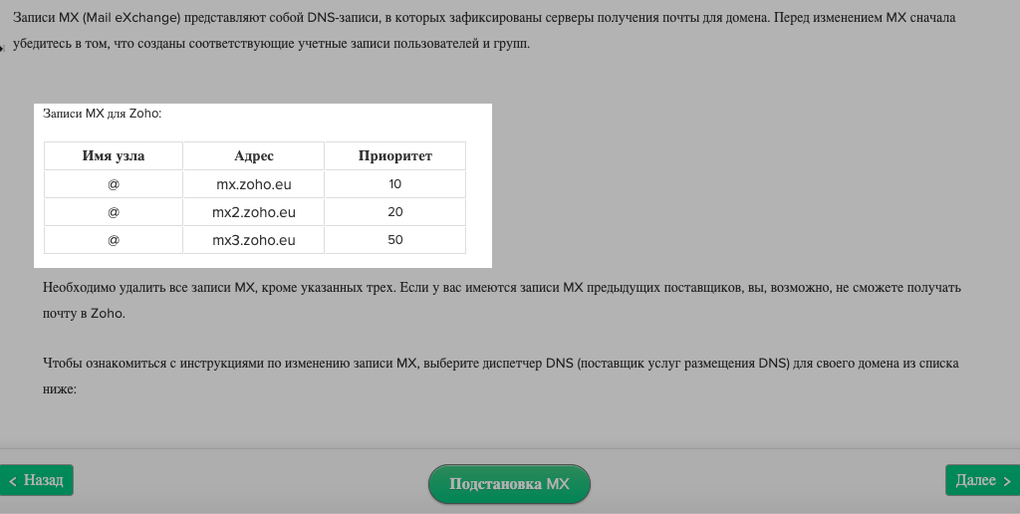
Task: Click the Назад back button
Action: (37, 480)
